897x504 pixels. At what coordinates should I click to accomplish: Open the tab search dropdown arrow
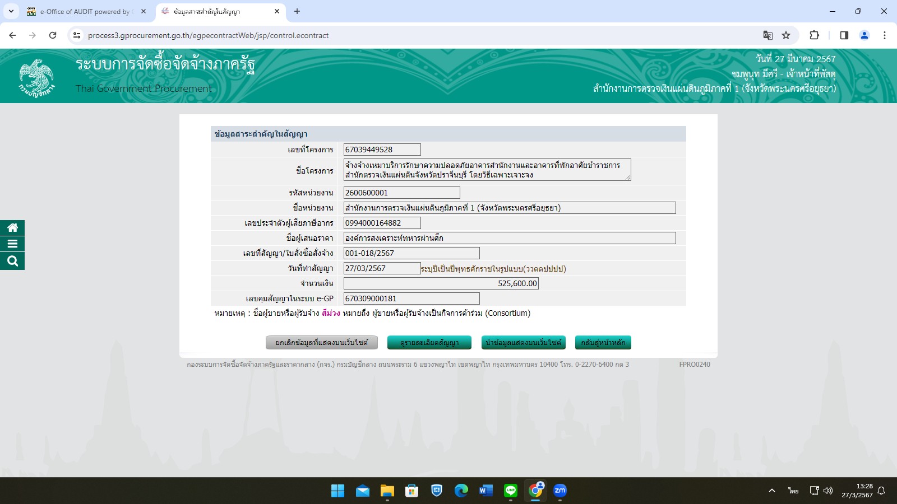(x=11, y=11)
